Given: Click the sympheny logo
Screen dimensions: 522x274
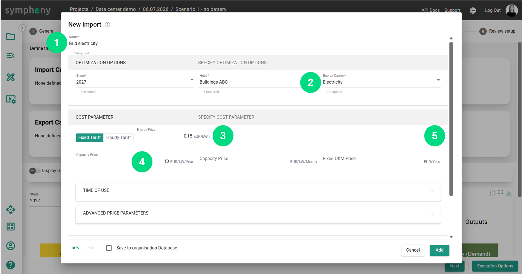Looking at the screenshot, I should point(28,10).
